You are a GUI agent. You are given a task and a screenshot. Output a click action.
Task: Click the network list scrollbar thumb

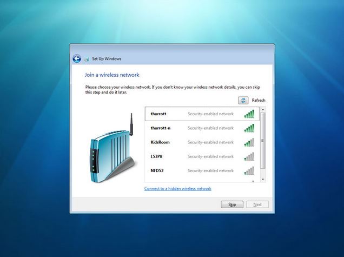pyautogui.click(x=263, y=140)
